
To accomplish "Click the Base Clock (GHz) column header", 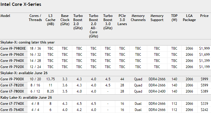I will coord(65,20).
